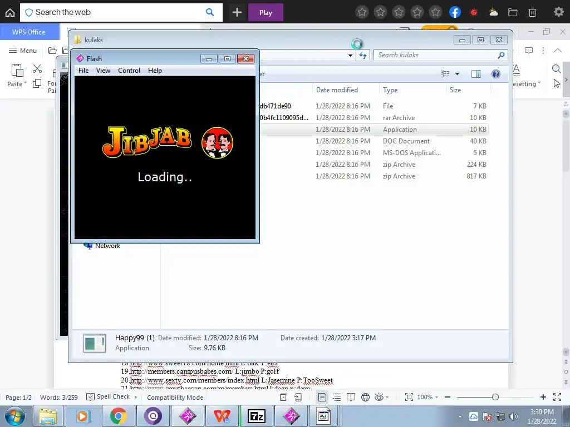Expand the view options dropdown arrow in Explorer
This screenshot has height=427, width=570.
click(x=458, y=74)
